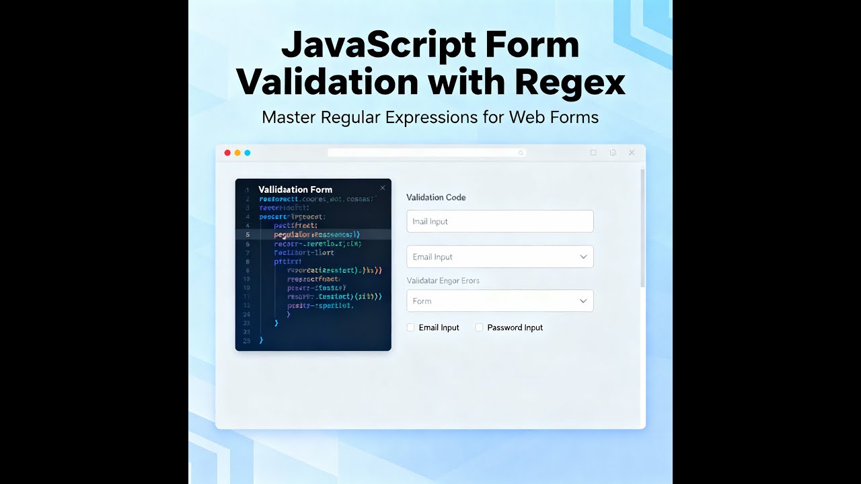
Task: Click the 'Validation Code' label
Action: tap(436, 198)
